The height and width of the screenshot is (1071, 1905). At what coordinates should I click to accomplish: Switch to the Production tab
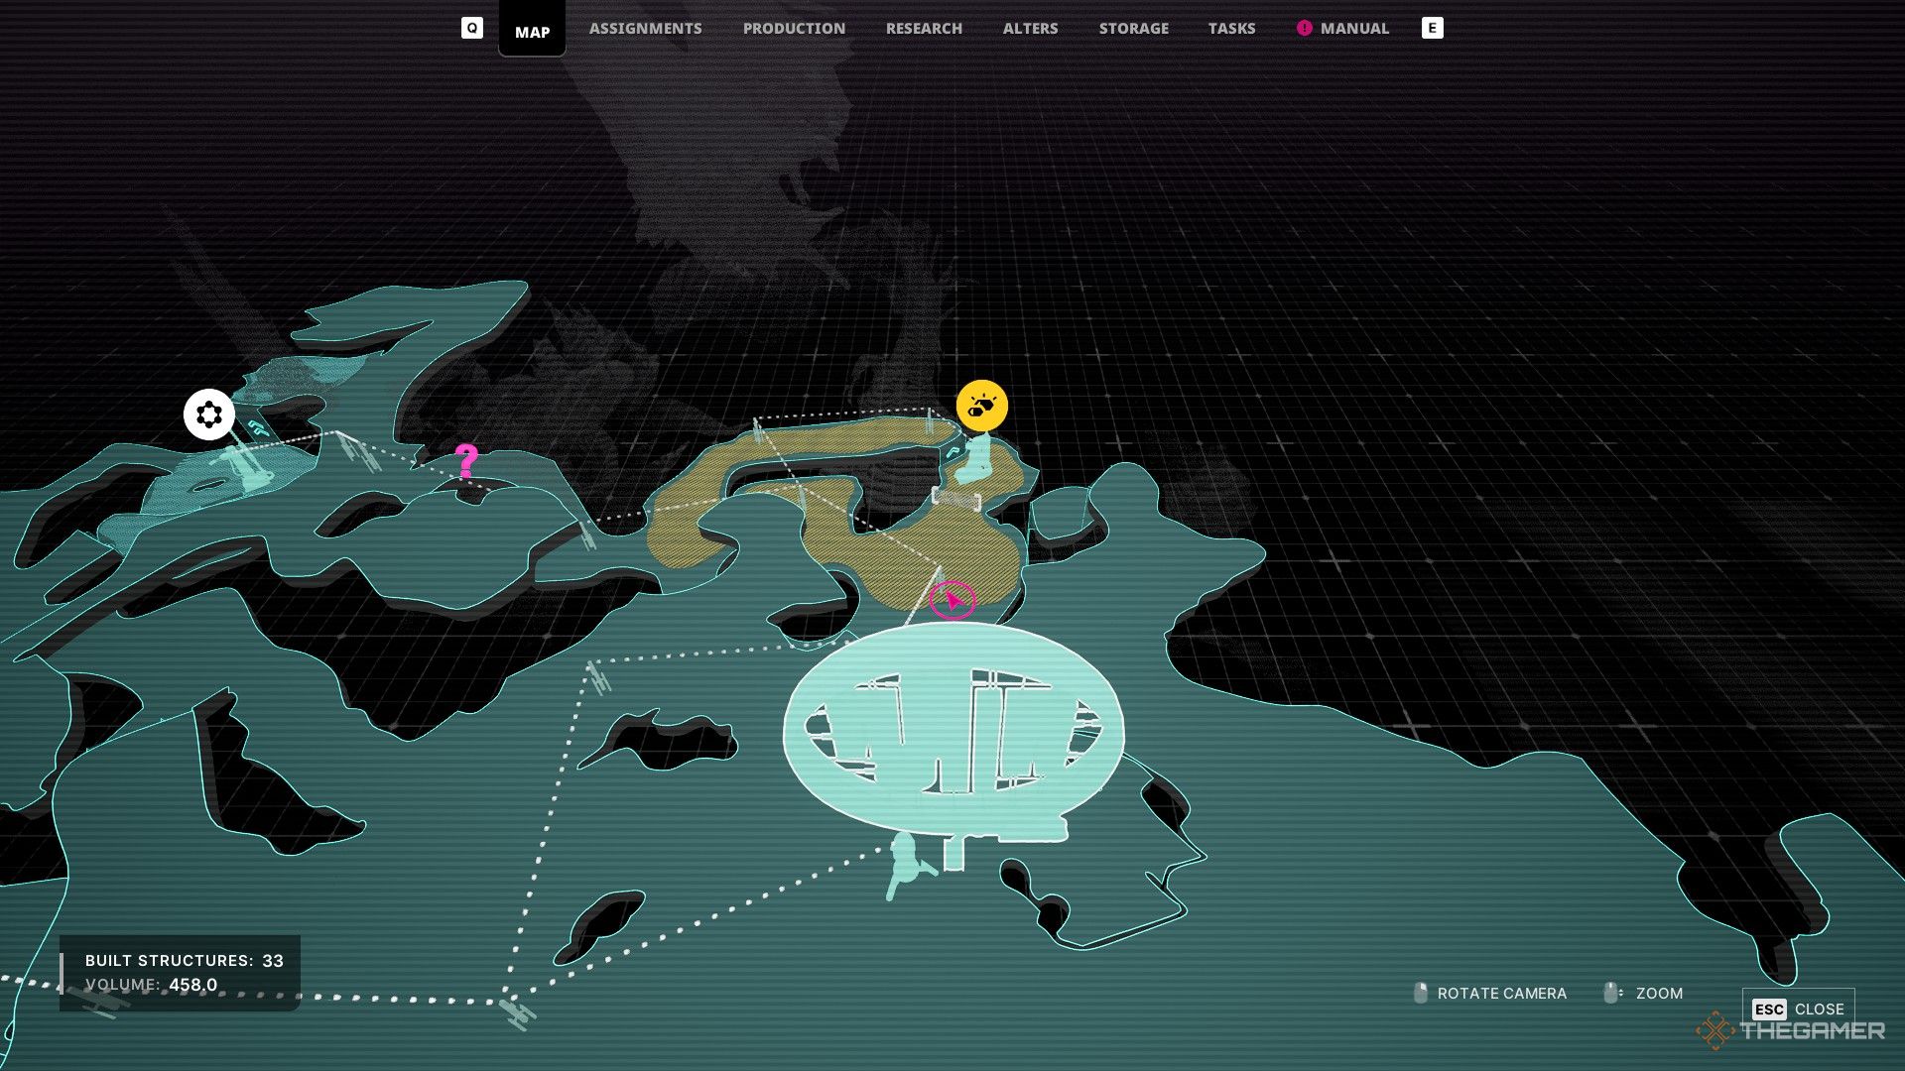tap(794, 29)
